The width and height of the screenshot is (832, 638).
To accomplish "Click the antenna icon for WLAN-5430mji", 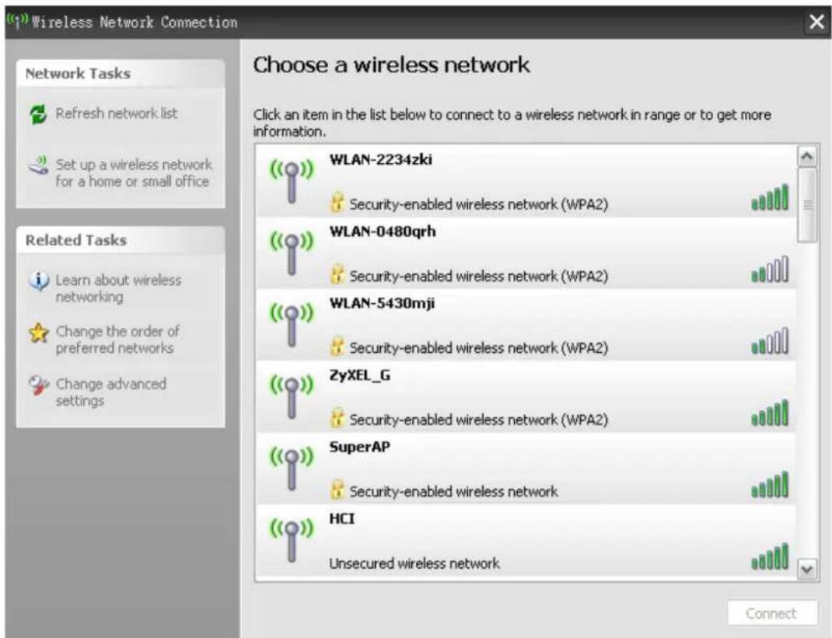I will pyautogui.click(x=292, y=325).
